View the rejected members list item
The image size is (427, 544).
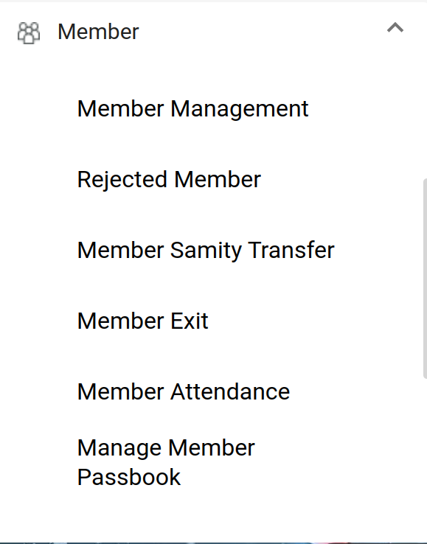tap(169, 179)
